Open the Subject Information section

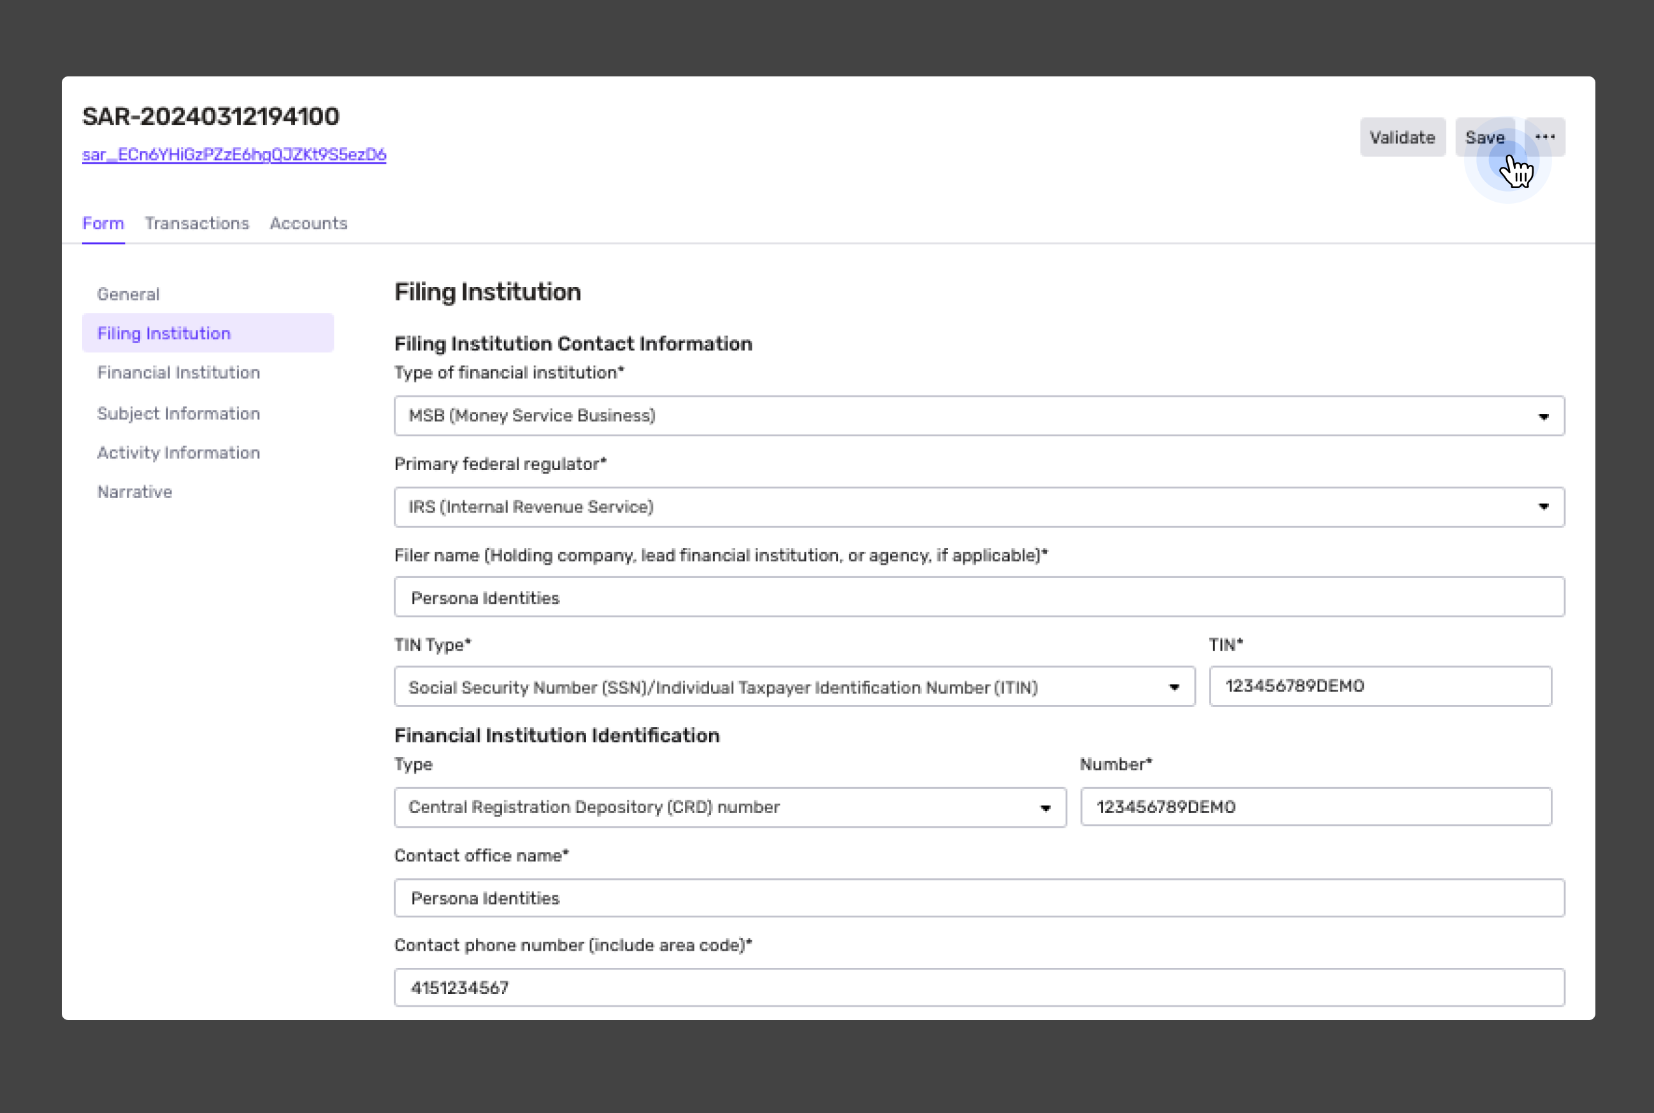[178, 413]
